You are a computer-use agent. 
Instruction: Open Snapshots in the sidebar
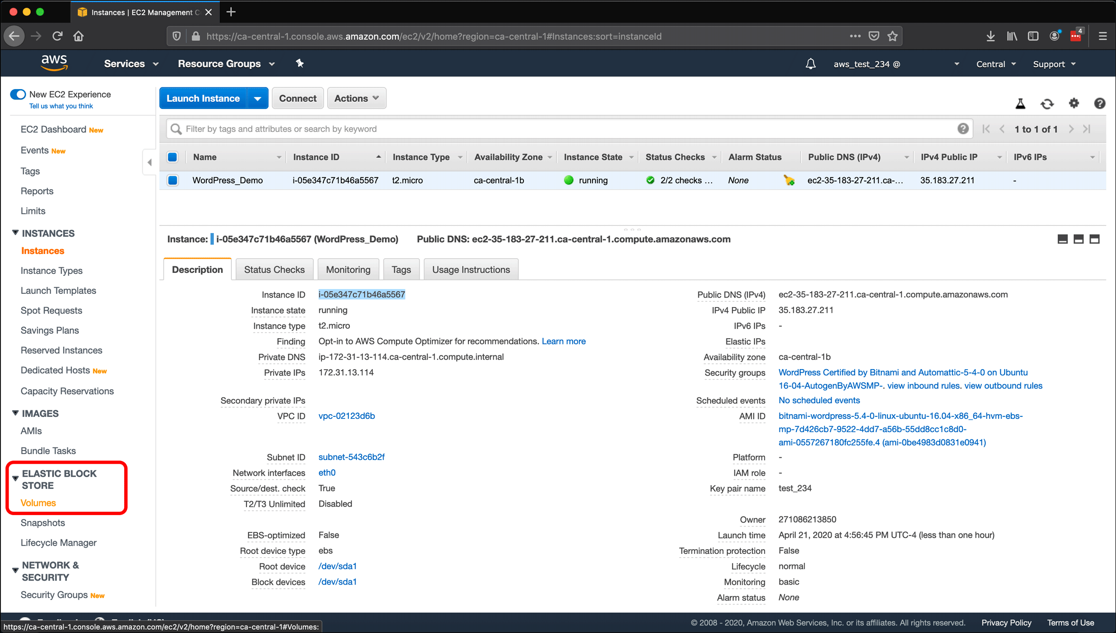click(x=43, y=523)
